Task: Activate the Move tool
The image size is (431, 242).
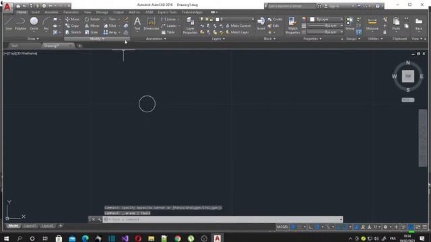Action: click(72, 19)
